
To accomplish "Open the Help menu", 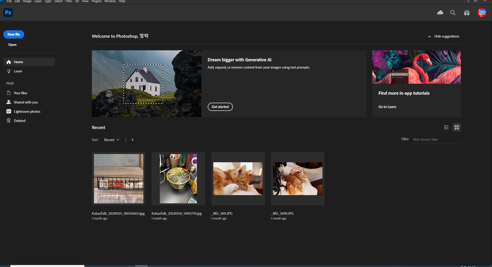I will pos(122,1).
